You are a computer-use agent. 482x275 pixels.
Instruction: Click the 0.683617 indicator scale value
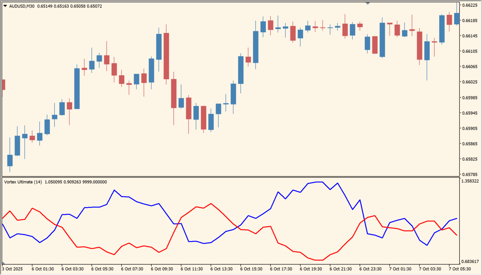(x=470, y=262)
